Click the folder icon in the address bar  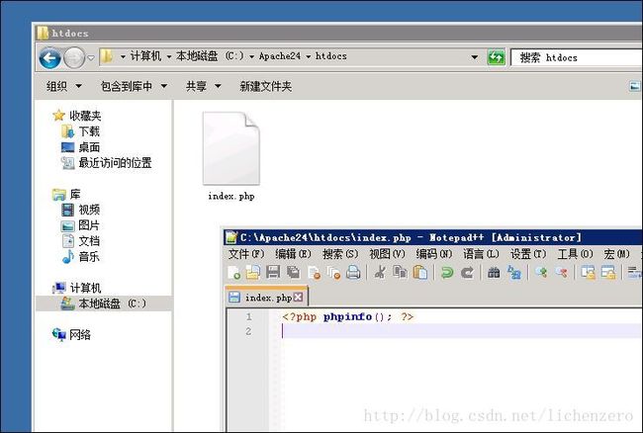coord(107,56)
